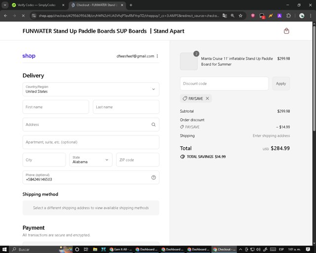Image resolution: width=316 pixels, height=253 pixels.
Task: View site information icon in address bar
Action: (x=34, y=15)
